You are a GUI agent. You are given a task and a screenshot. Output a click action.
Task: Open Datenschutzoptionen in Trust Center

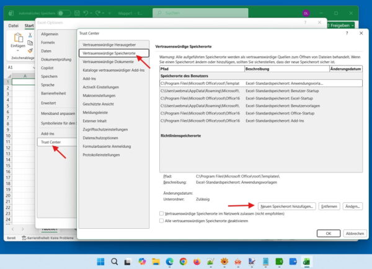[x=114, y=138]
